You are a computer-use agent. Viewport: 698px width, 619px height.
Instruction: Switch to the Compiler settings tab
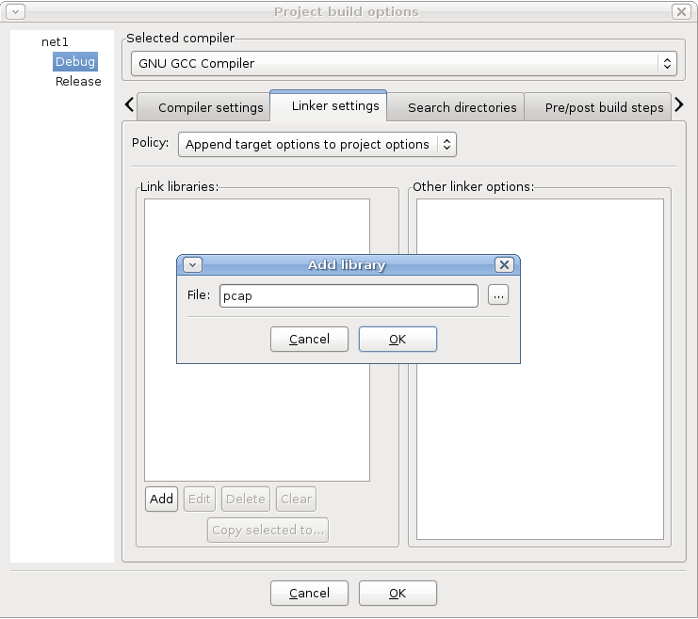pos(210,107)
